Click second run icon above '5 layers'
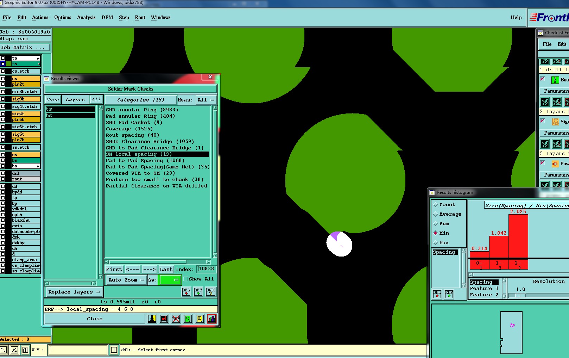The width and height of the screenshot is (569, 358). pyautogui.click(x=557, y=144)
